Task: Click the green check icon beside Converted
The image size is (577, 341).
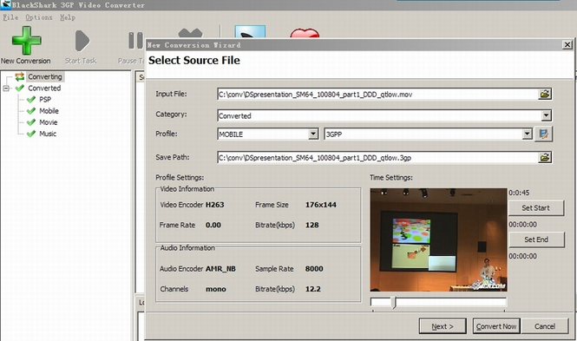Action: click(x=19, y=88)
